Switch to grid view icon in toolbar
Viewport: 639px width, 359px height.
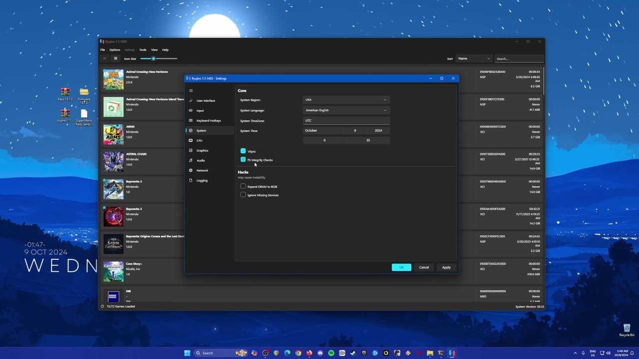click(x=115, y=58)
